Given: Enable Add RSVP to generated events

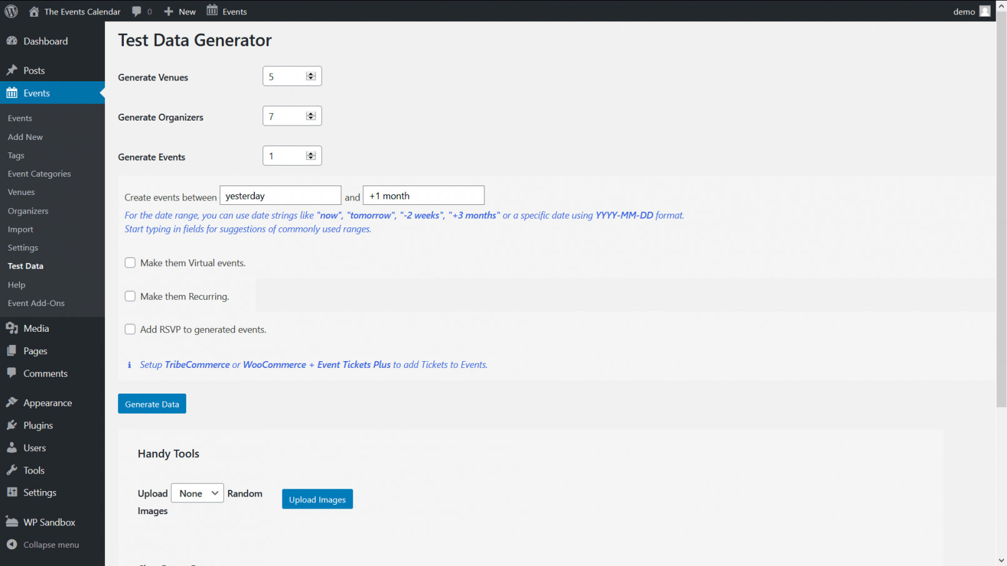Looking at the screenshot, I should point(130,329).
